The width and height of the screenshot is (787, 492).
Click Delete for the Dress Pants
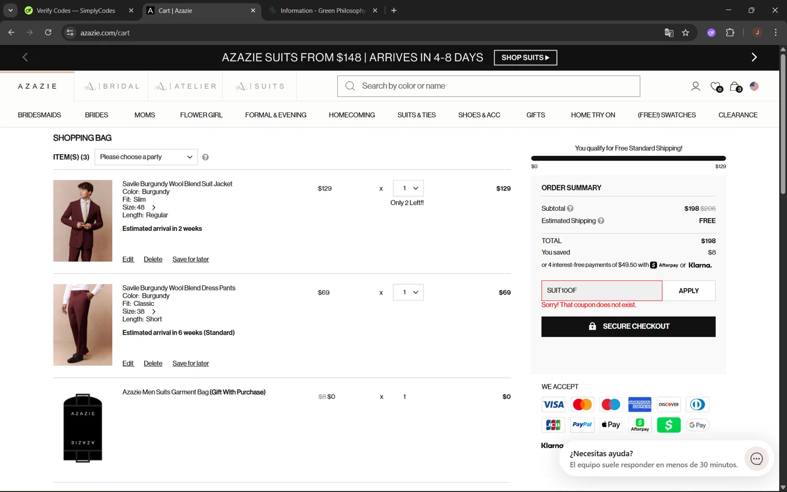point(153,363)
